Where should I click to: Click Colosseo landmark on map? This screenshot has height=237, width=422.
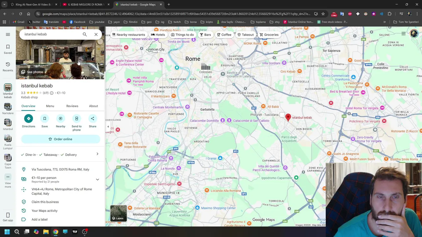(x=205, y=68)
